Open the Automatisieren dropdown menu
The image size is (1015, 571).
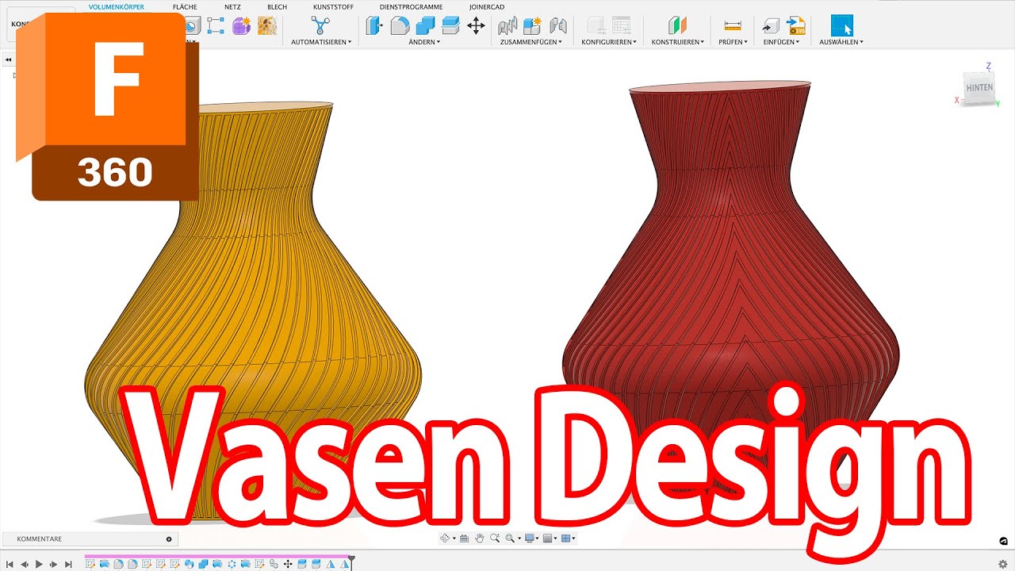point(320,41)
